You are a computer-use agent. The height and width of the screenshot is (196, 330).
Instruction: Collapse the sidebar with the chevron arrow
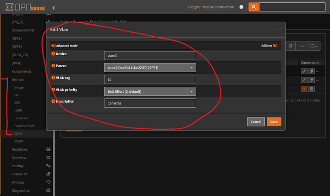click(x=53, y=8)
